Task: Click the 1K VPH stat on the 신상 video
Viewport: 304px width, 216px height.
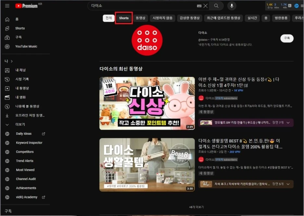Action: (238, 90)
